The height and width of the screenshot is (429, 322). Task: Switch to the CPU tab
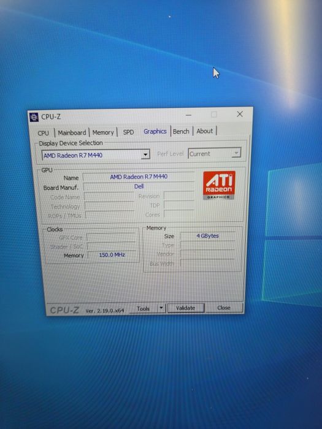(x=44, y=133)
